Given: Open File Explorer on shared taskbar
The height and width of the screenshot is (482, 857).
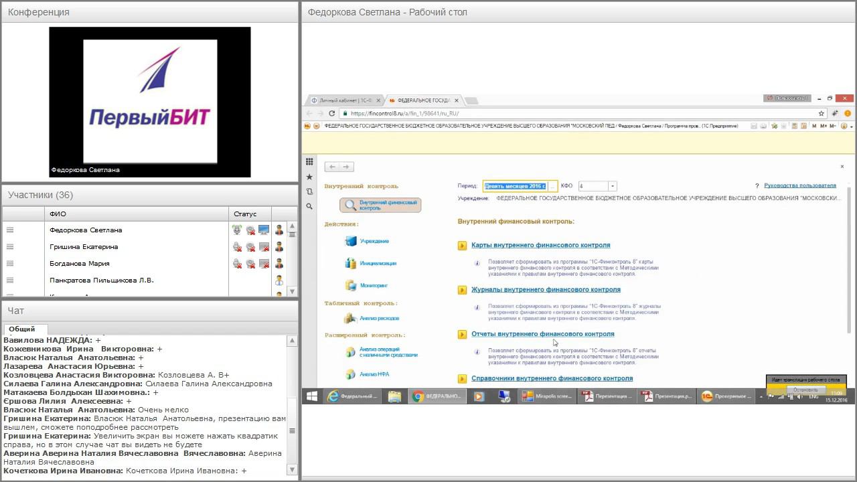Looking at the screenshot, I should point(394,396).
